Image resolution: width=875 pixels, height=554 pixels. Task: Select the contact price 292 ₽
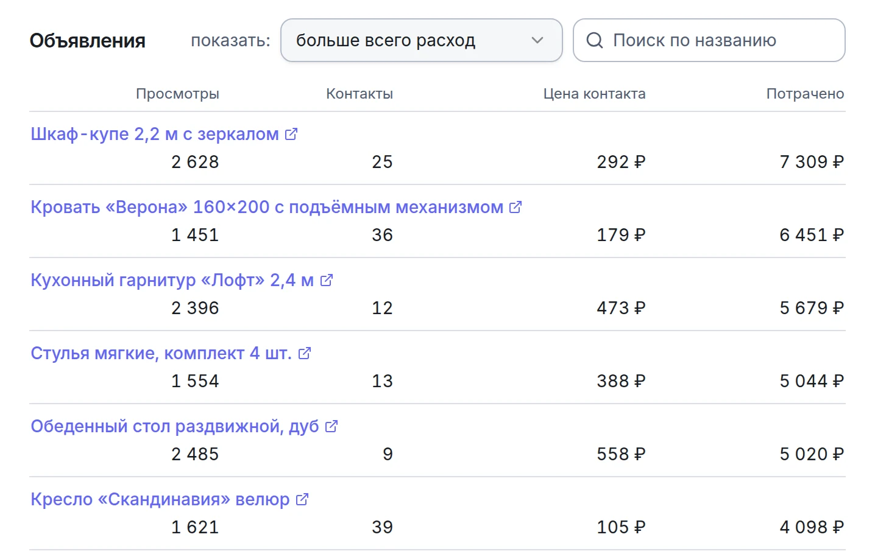point(621,162)
